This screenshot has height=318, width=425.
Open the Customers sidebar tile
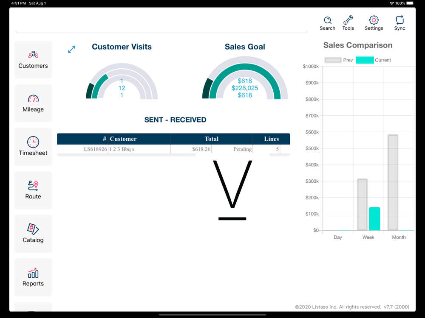33,60
